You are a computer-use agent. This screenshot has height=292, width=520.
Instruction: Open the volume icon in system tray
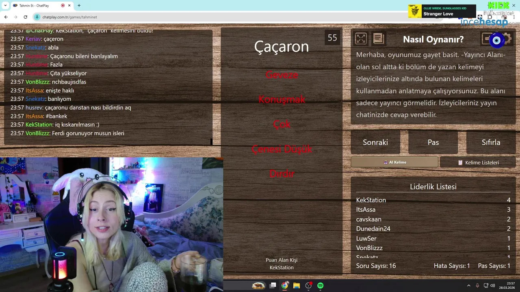493,286
